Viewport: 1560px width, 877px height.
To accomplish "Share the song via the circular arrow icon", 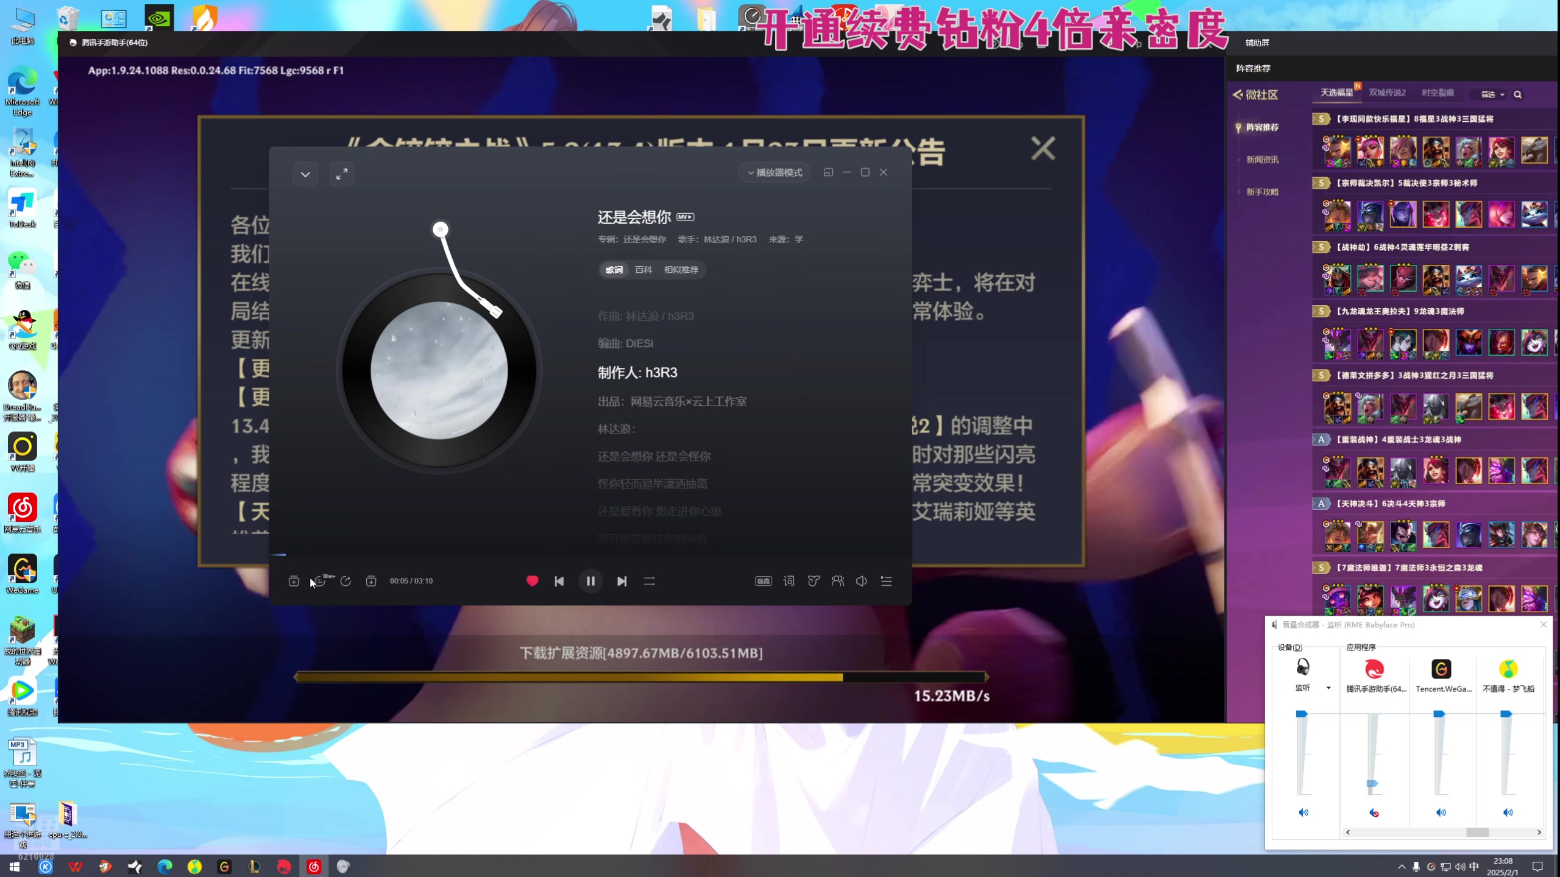I will click(x=346, y=581).
